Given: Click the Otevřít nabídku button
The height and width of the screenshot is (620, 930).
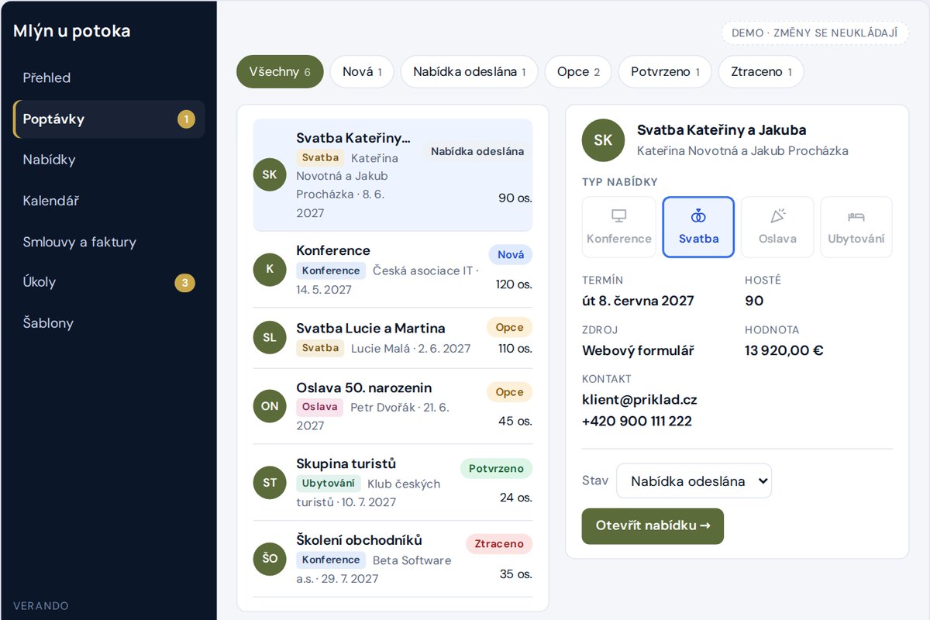Looking at the screenshot, I should click(653, 526).
